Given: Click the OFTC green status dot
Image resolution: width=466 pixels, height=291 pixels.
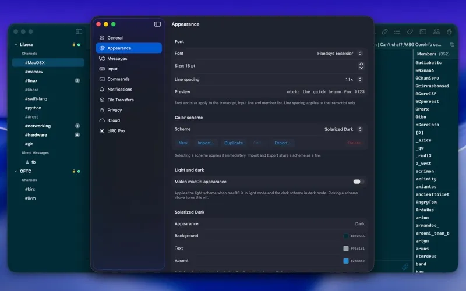Looking at the screenshot, I should [79, 171].
